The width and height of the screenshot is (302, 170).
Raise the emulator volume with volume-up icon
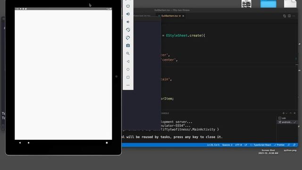pyautogui.click(x=128, y=14)
